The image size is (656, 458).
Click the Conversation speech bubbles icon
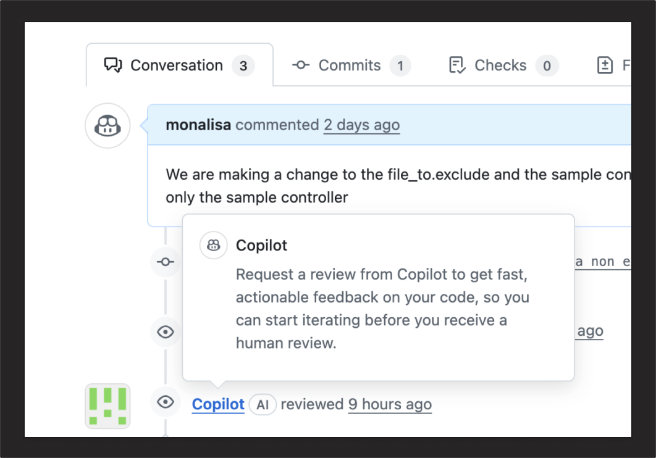[113, 65]
